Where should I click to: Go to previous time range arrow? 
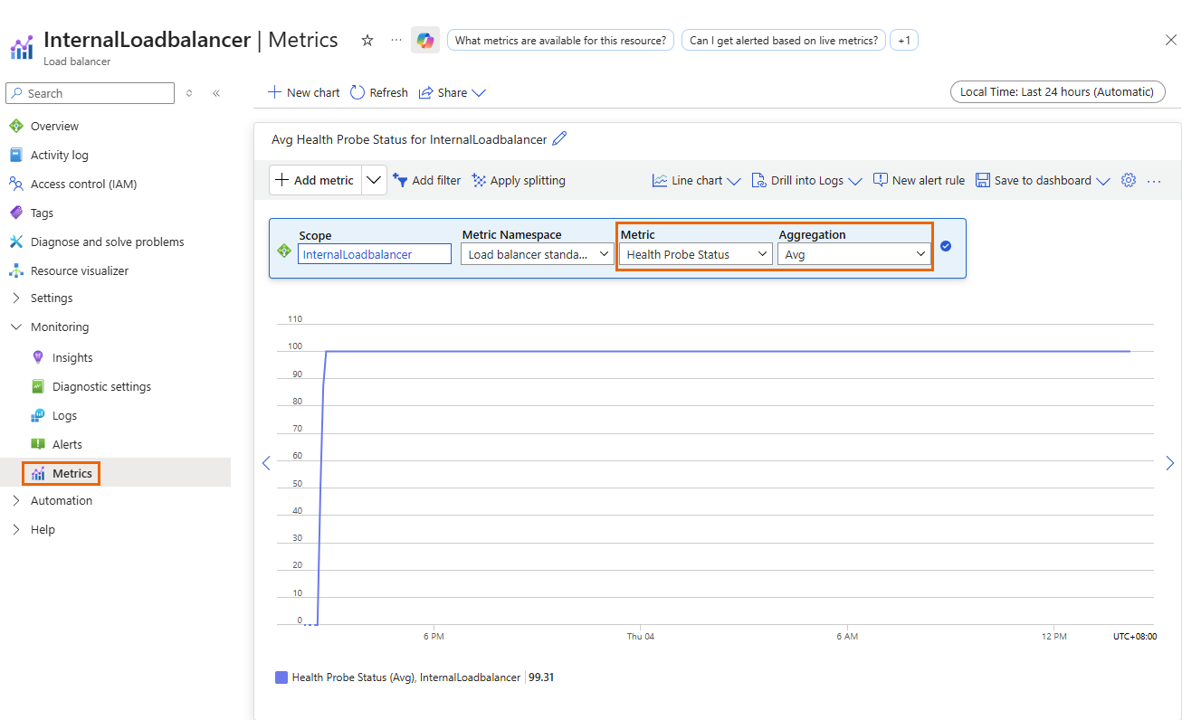click(266, 463)
